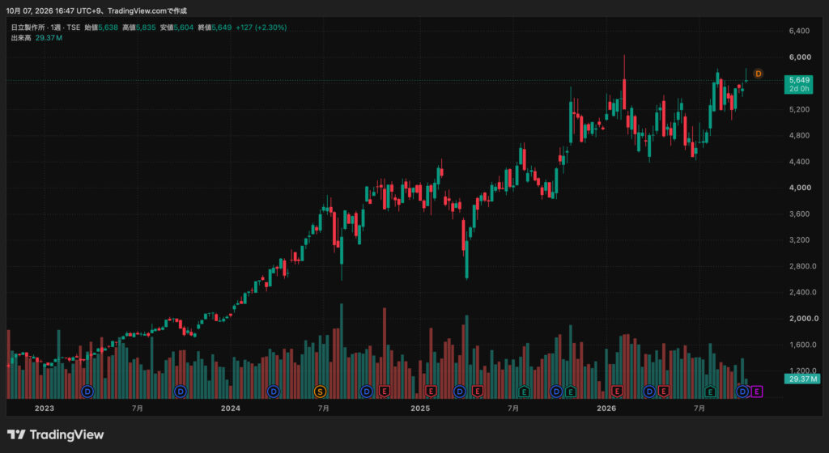This screenshot has width=829, height=453.
Task: Click the 29.37 M volume label on the axis
Action: [802, 379]
